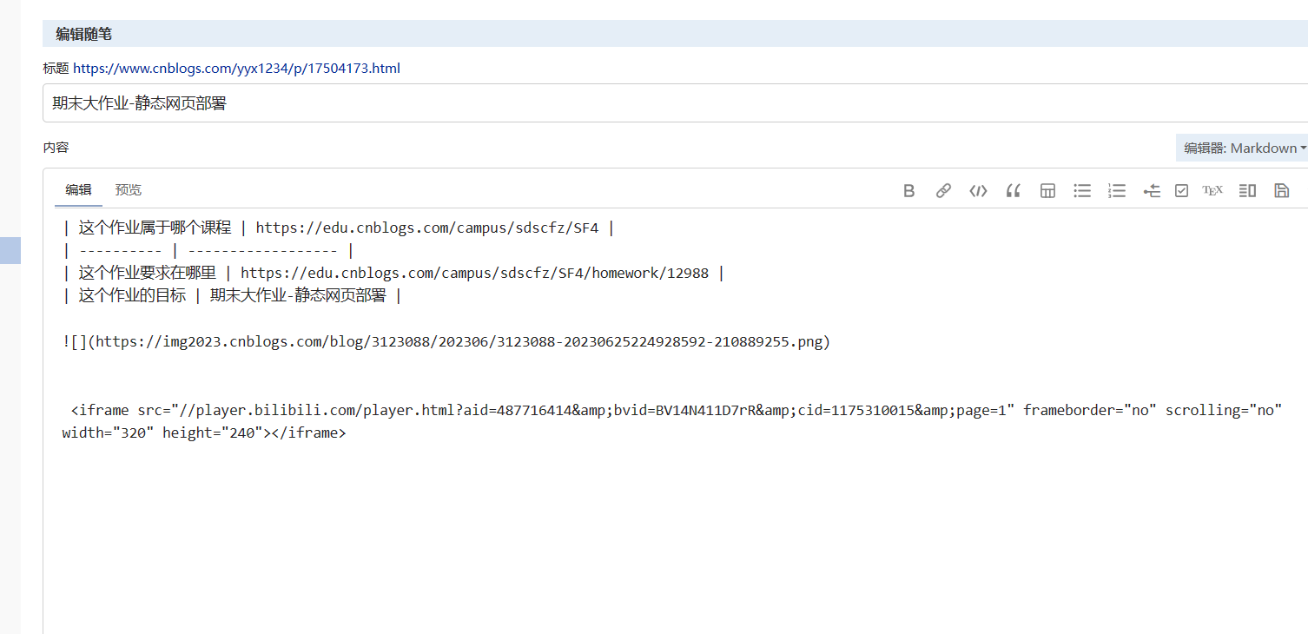Toggle side-by-side preview layout
This screenshot has width=1308, height=634.
pyautogui.click(x=1247, y=191)
